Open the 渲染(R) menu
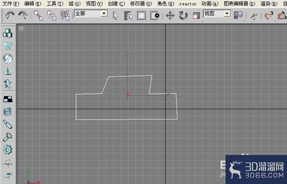The height and width of the screenshot is (184, 287). coord(269,4)
